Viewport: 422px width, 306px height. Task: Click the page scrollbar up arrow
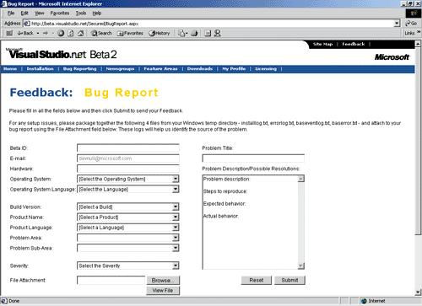point(418,44)
